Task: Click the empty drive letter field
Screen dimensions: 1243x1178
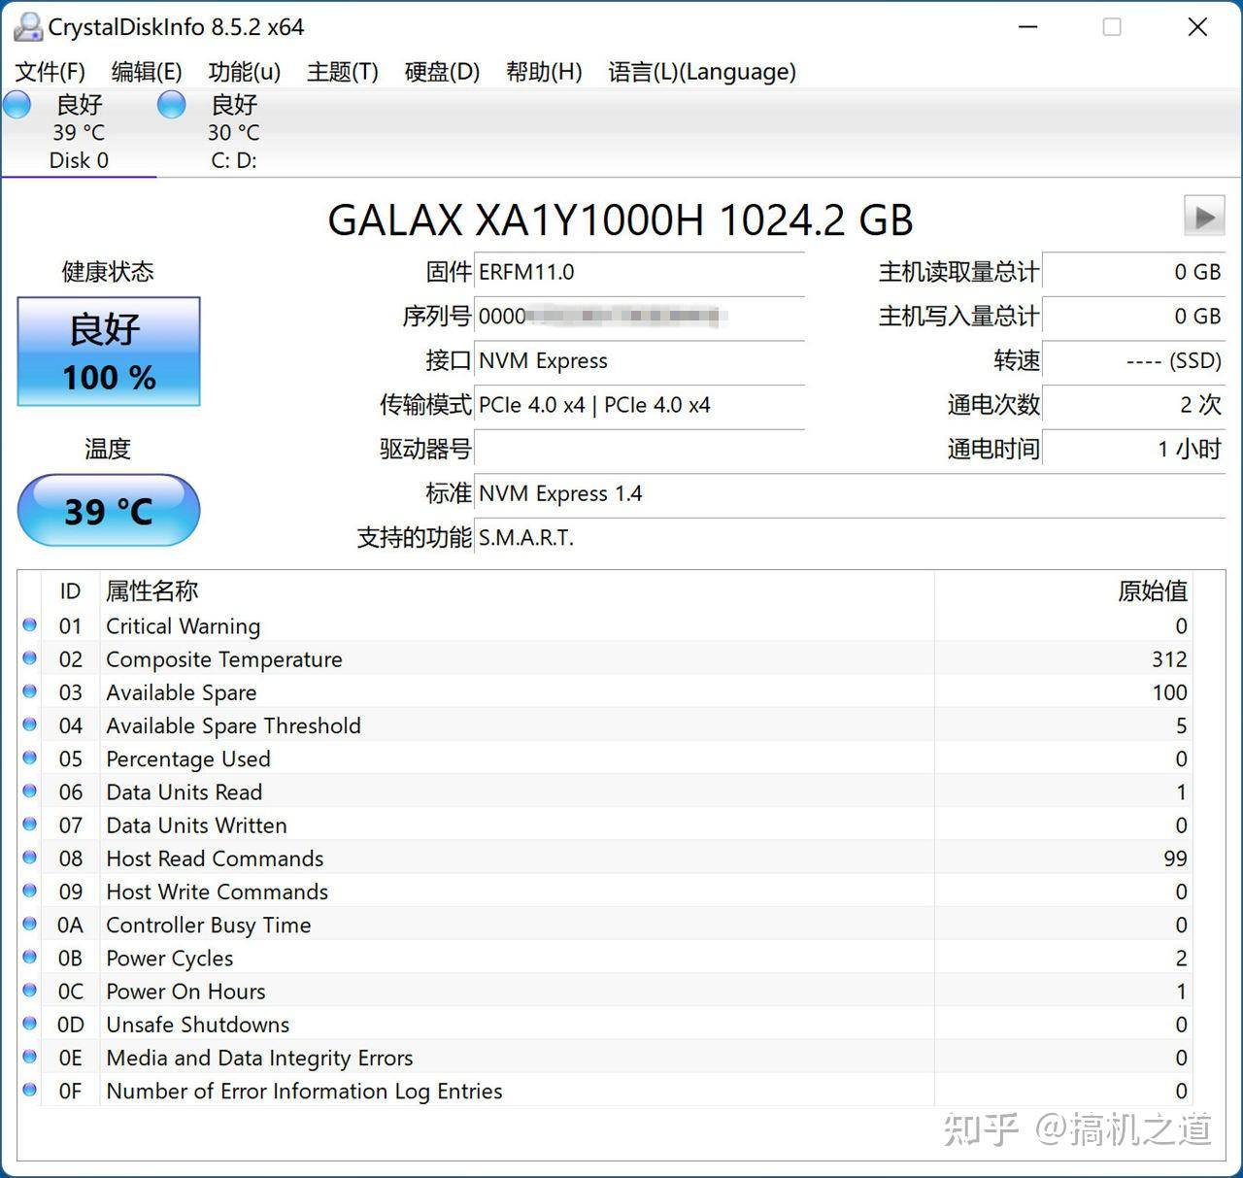Action: click(640, 449)
